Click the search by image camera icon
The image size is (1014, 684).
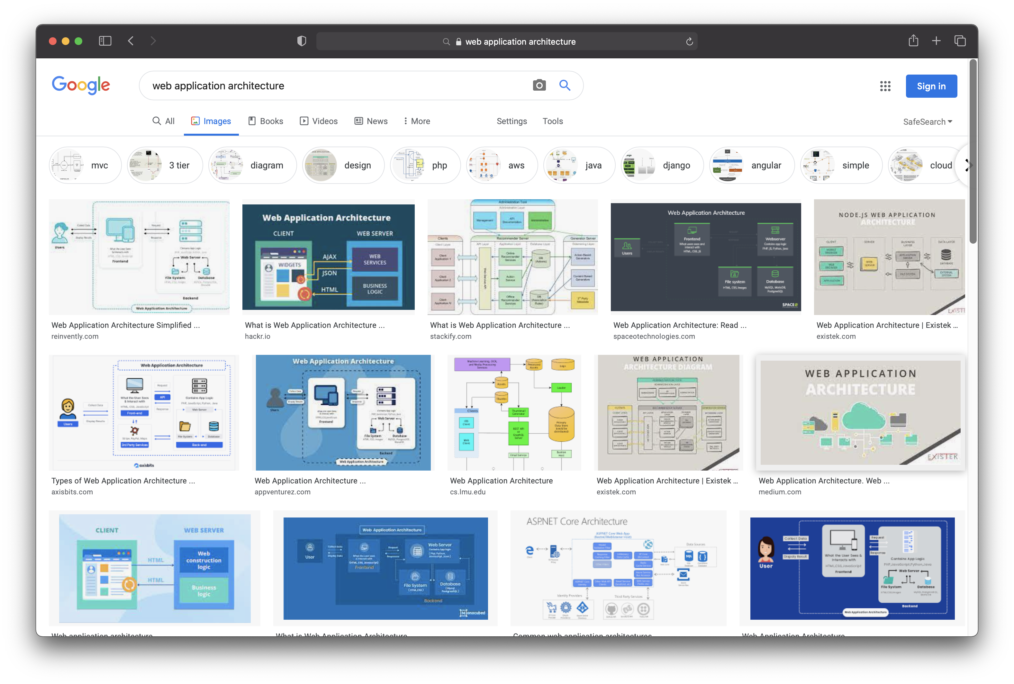(x=539, y=85)
